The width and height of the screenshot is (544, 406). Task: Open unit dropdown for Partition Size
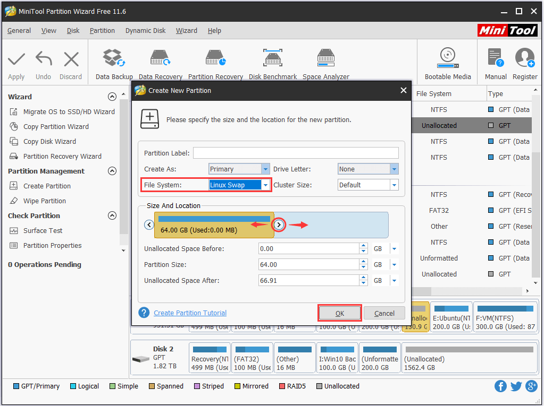click(x=394, y=264)
